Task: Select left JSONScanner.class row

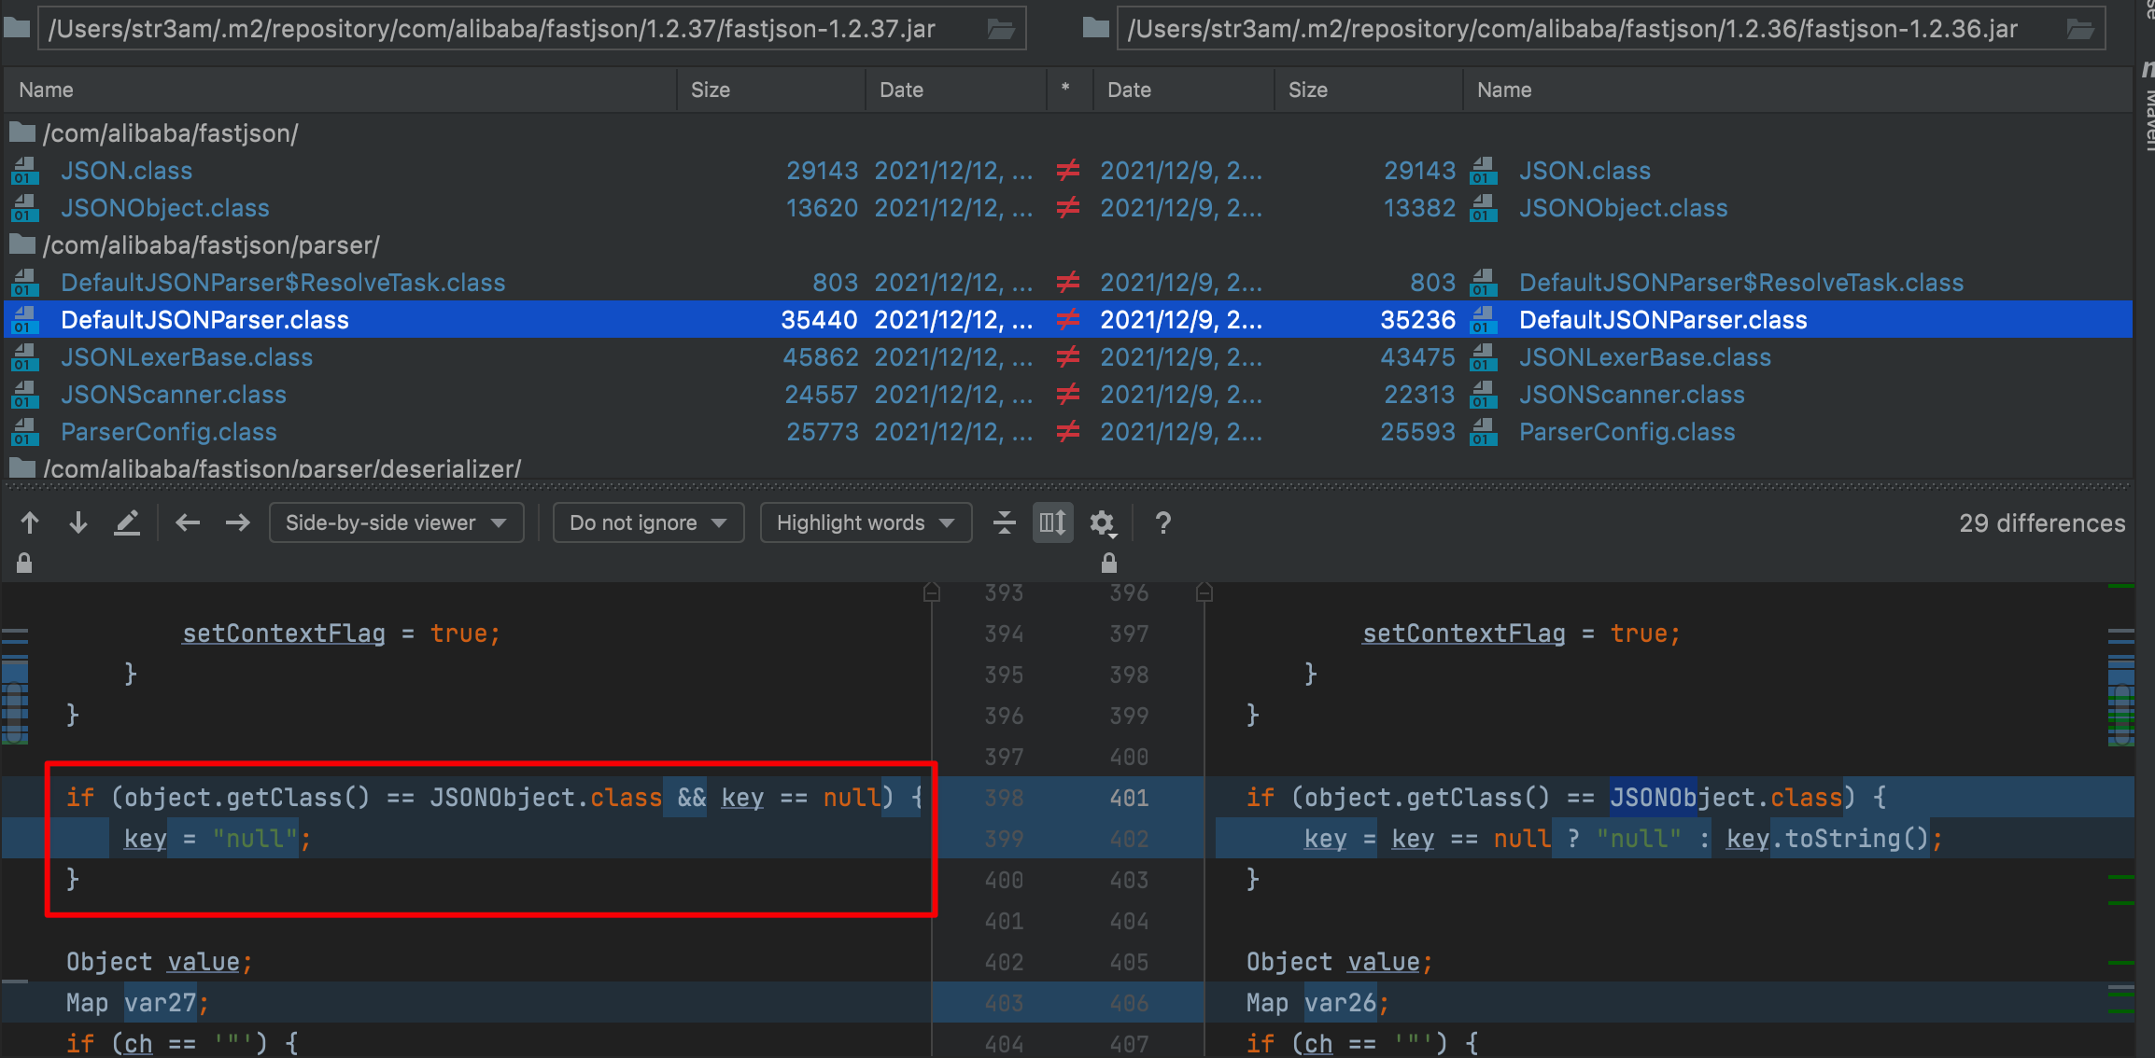Action: click(x=174, y=394)
